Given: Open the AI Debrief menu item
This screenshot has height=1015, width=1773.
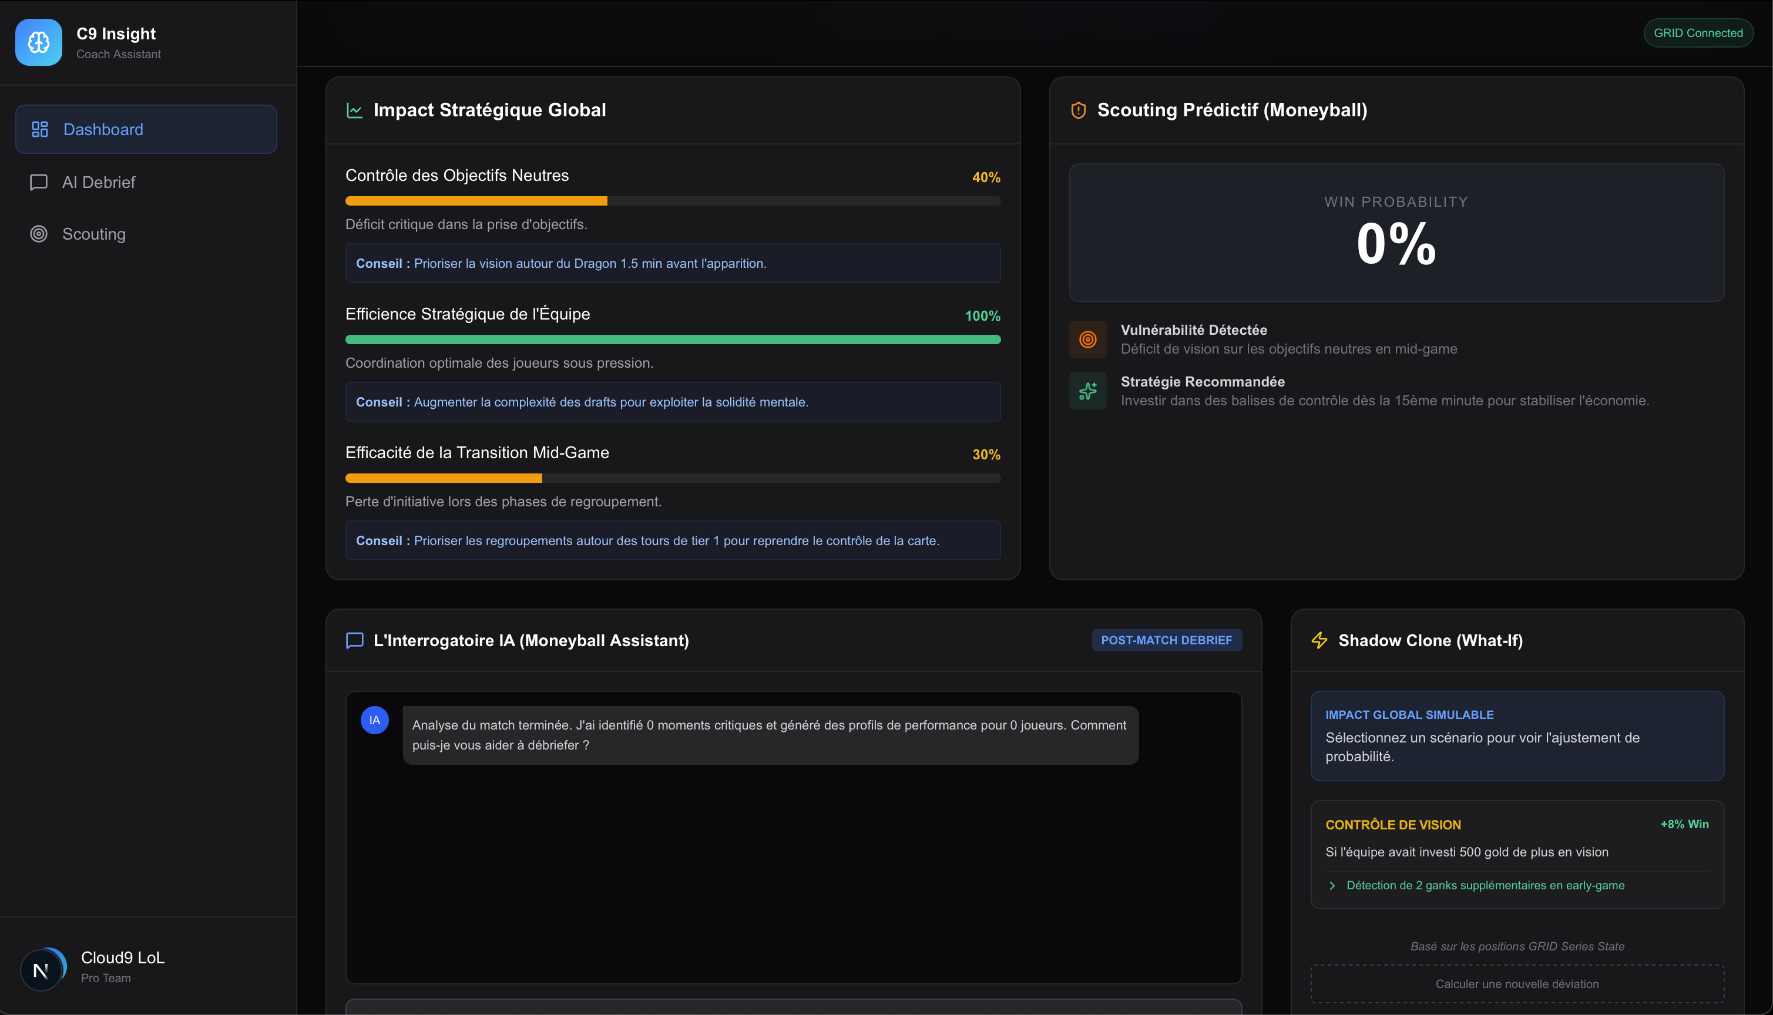Looking at the screenshot, I should pyautogui.click(x=98, y=182).
